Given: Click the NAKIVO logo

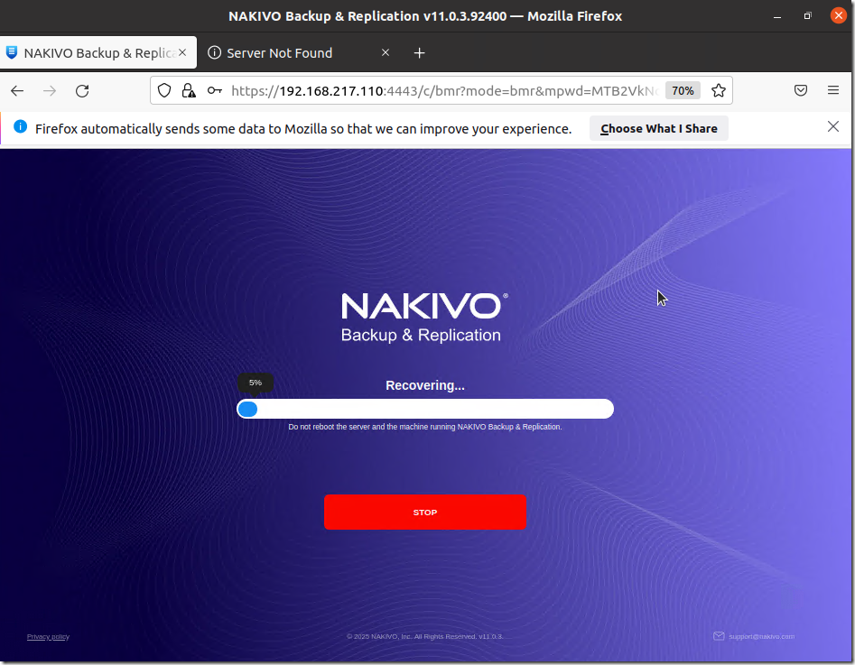Looking at the screenshot, I should [x=424, y=318].
